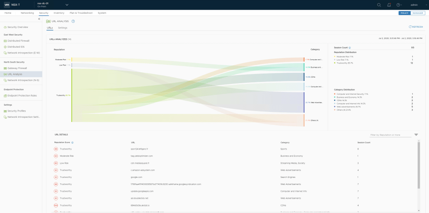Click the Session Count info icon in summary
The image size is (429, 213).
pyautogui.click(x=350, y=48)
